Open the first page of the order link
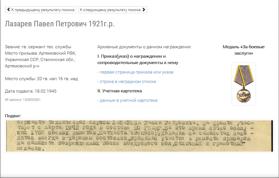 coord(135,72)
